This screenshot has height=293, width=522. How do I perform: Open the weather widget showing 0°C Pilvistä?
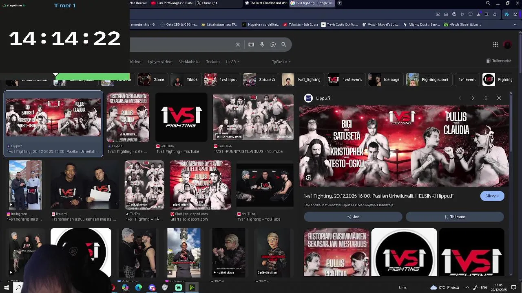445,288
